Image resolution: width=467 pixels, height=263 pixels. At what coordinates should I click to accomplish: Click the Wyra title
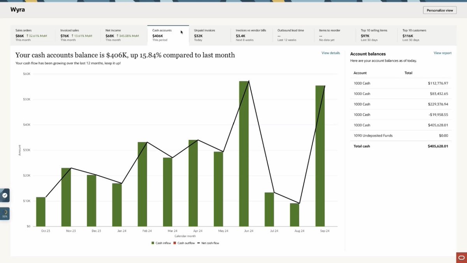[18, 9]
